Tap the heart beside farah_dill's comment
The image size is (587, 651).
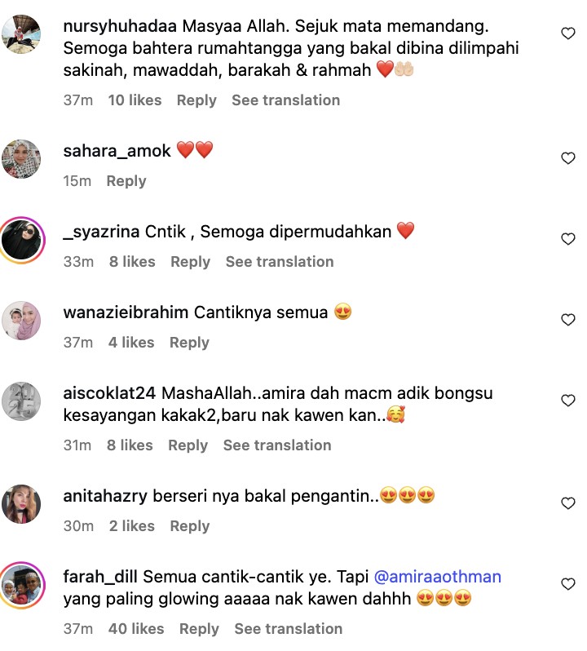[568, 584]
